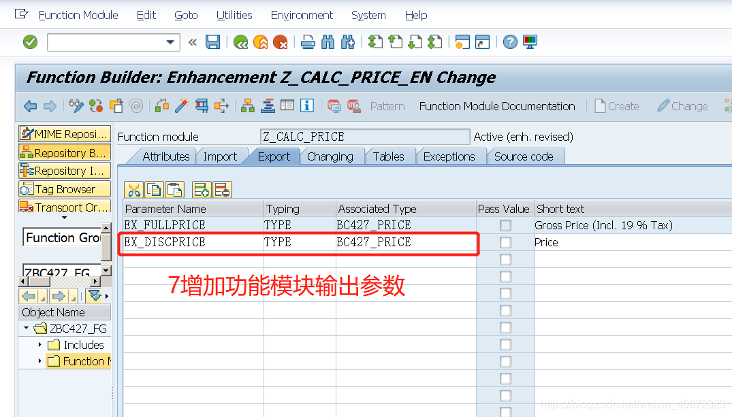Open the Exceptions tab
The height and width of the screenshot is (417, 732).
point(449,156)
